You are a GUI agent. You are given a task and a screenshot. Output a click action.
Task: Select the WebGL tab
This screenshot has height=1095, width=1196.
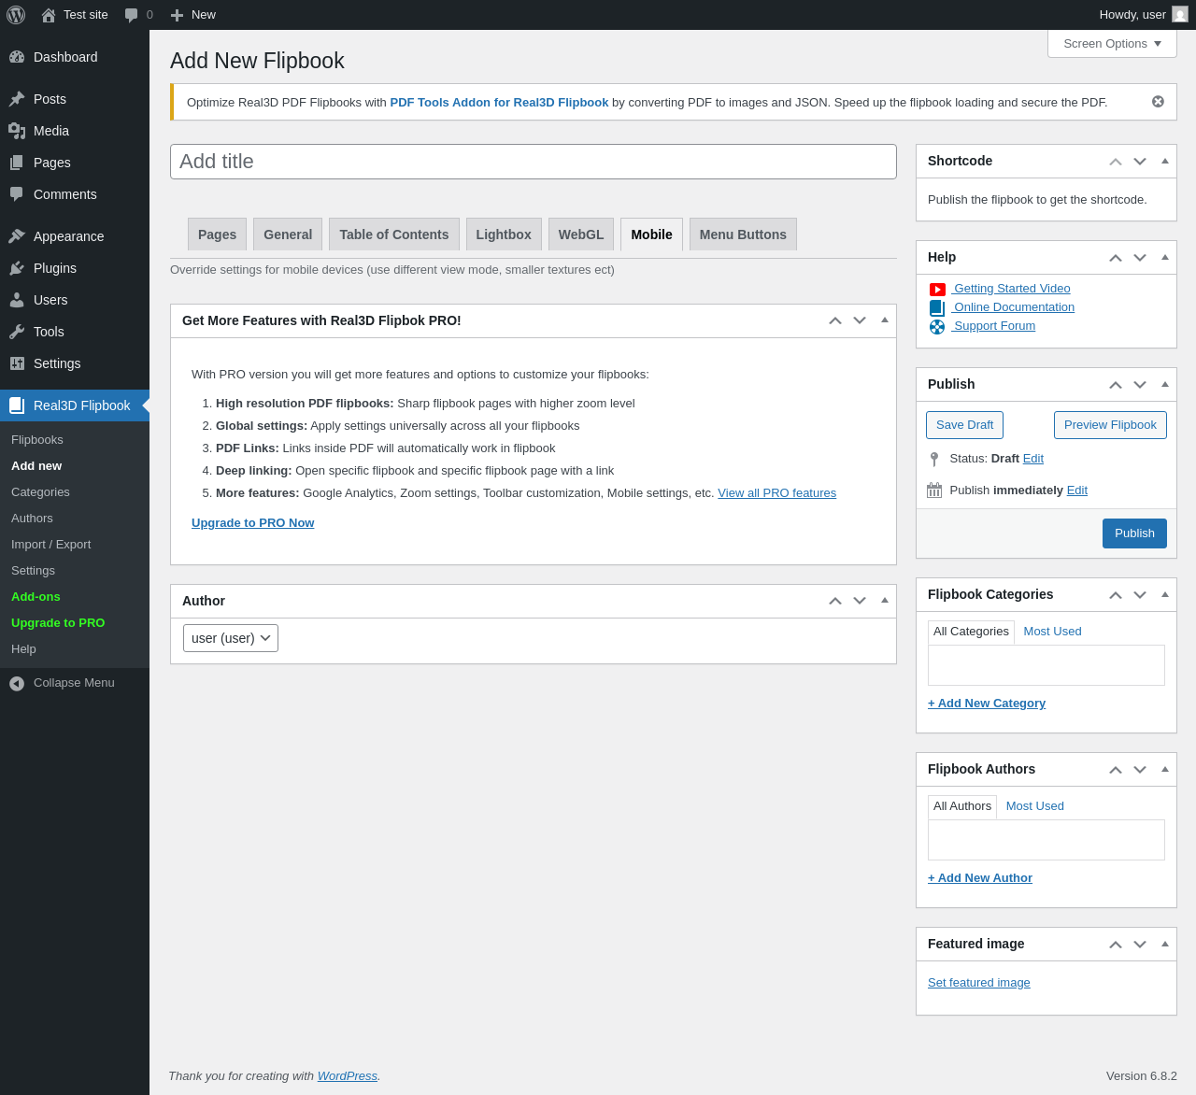pos(581,235)
